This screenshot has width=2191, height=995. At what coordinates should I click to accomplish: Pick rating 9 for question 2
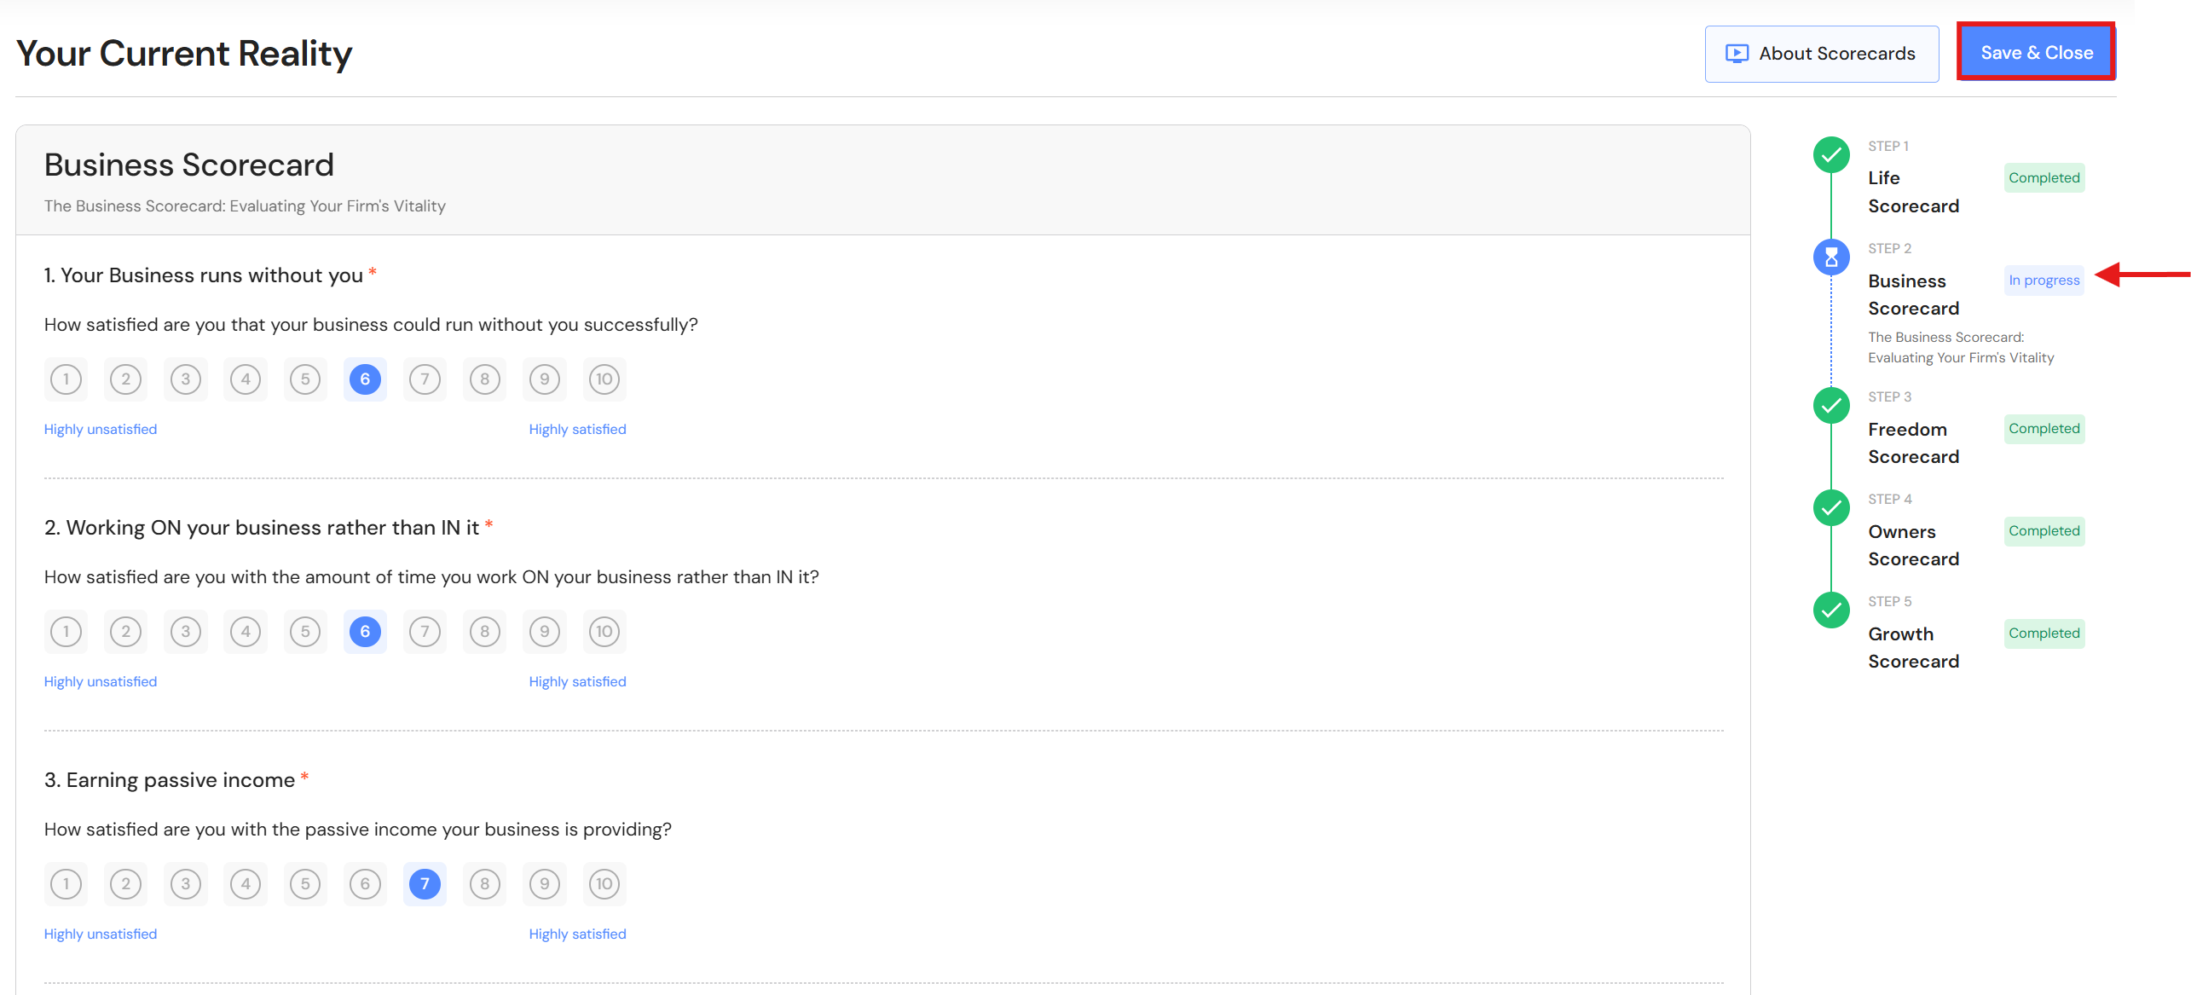click(544, 632)
